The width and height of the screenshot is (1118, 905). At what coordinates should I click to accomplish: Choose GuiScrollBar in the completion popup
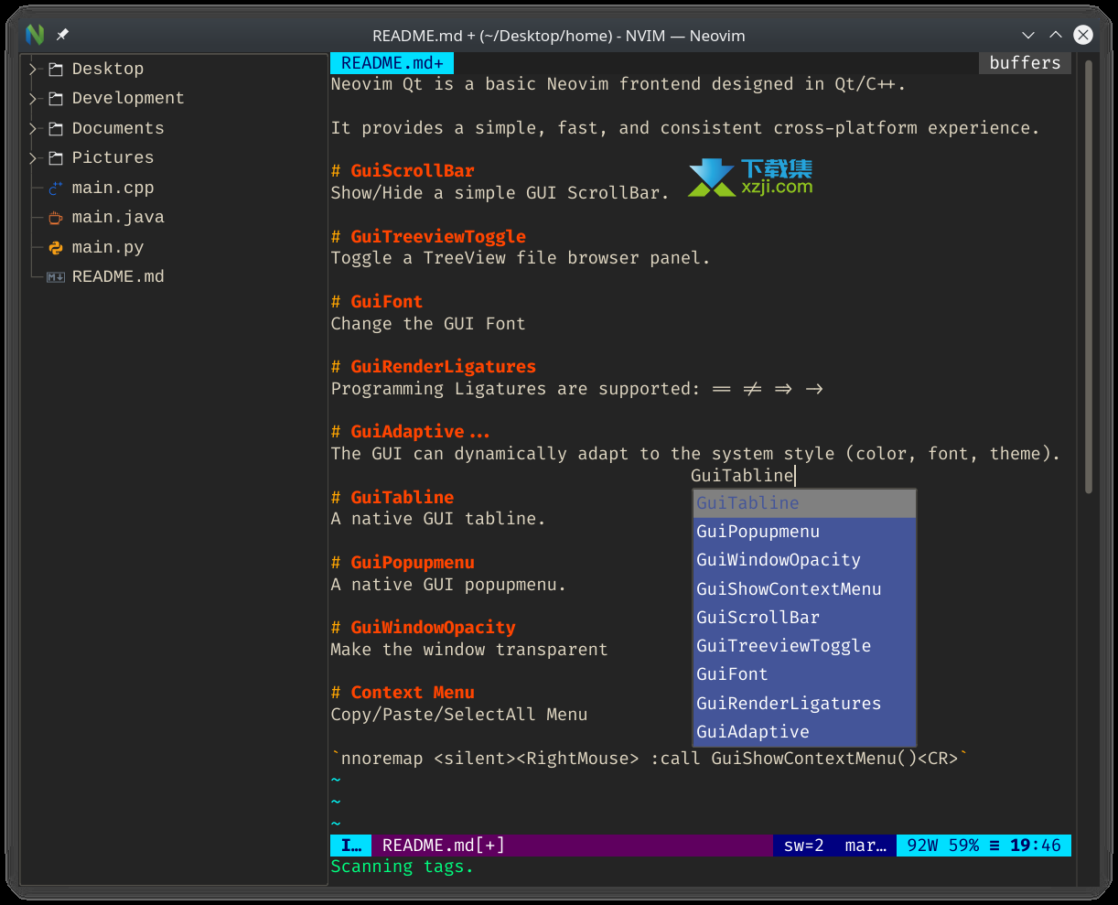(x=805, y=618)
